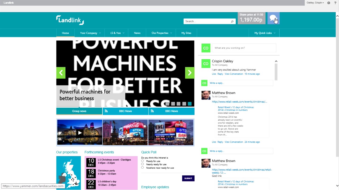Click RSS icon on first BBC News tab

(106, 111)
